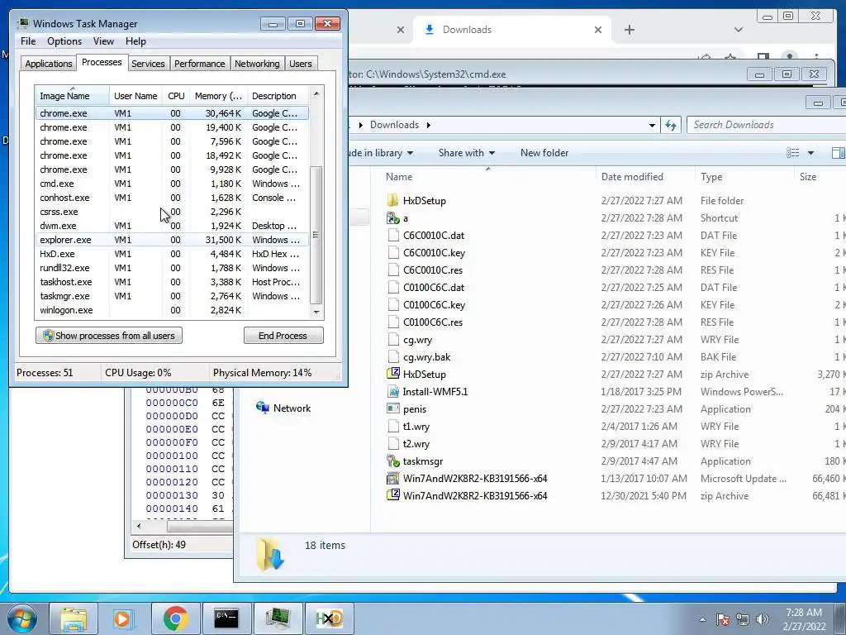Switch to Chrome from the taskbar
This screenshot has width=846, height=635.
(x=175, y=618)
